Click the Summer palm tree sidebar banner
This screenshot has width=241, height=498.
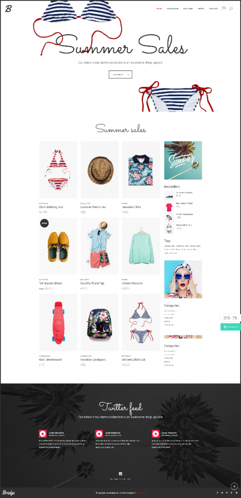coord(183,160)
